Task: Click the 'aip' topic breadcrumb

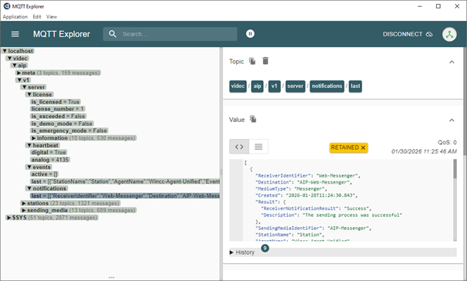Action: pyautogui.click(x=257, y=86)
